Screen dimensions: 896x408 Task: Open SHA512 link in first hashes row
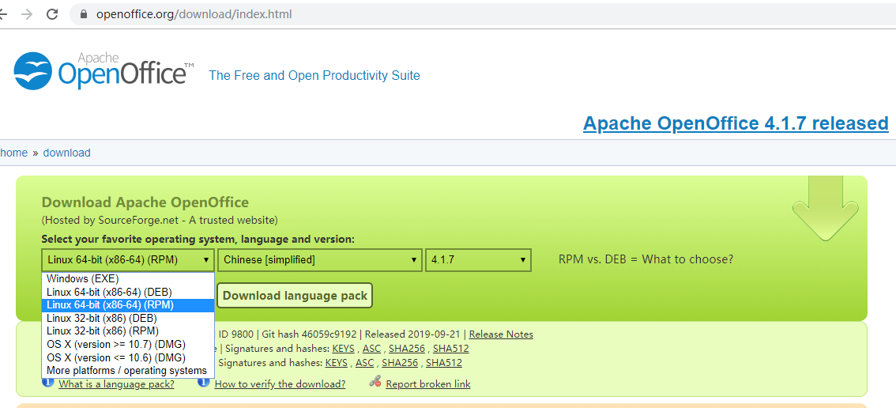pos(451,349)
